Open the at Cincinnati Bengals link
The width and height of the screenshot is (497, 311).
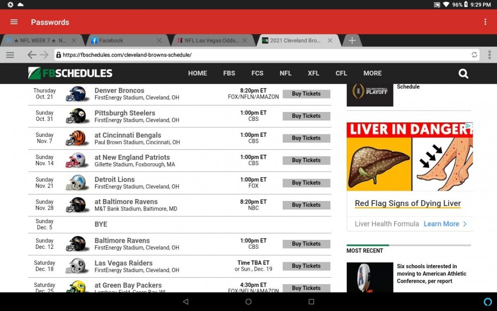point(128,135)
